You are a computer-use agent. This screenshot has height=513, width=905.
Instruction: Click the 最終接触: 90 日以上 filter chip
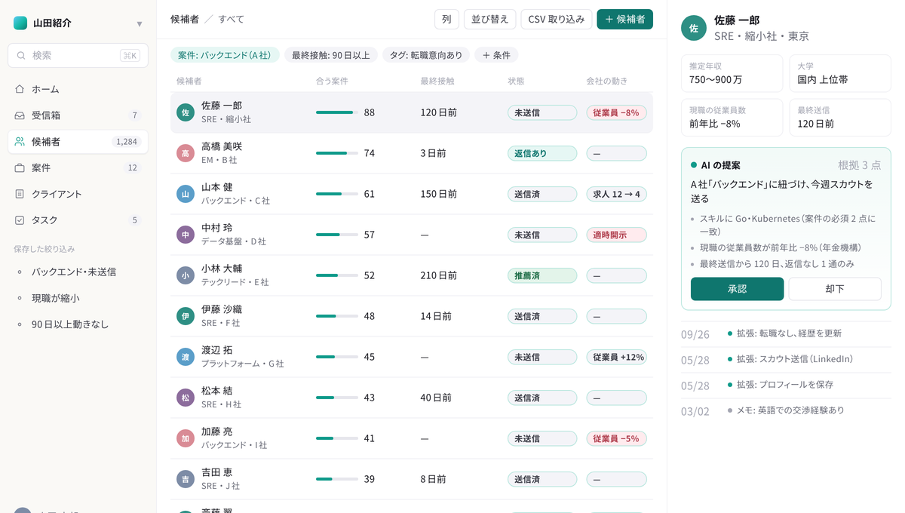tap(331, 55)
